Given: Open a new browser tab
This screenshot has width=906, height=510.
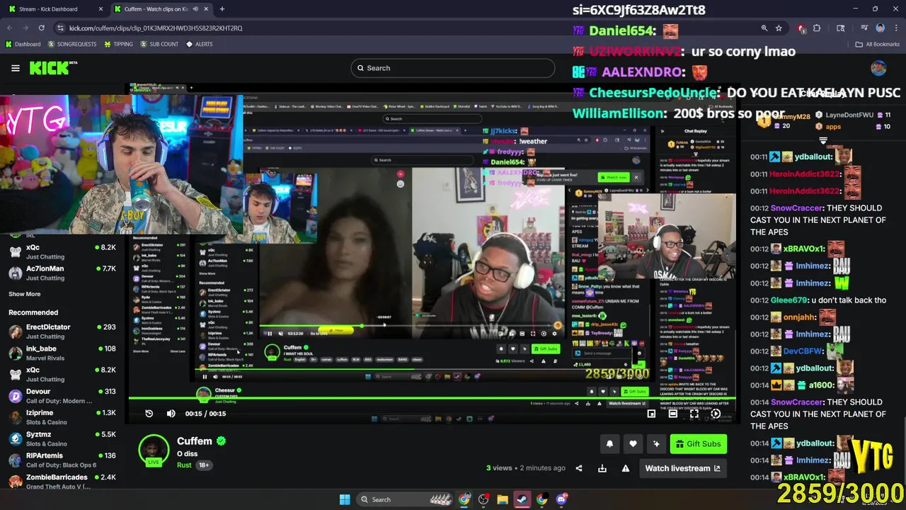Looking at the screenshot, I should point(222,9).
